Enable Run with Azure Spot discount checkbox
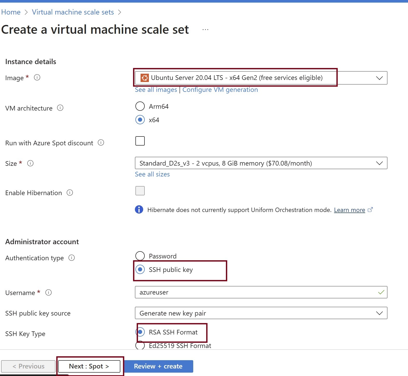 point(140,141)
